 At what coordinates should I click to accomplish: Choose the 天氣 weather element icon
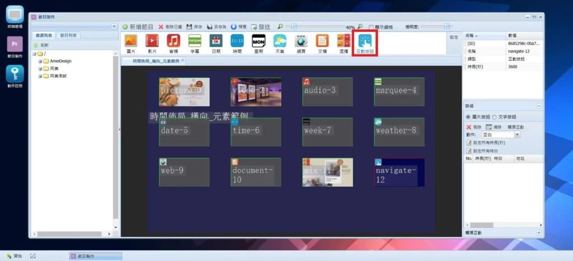(280, 43)
